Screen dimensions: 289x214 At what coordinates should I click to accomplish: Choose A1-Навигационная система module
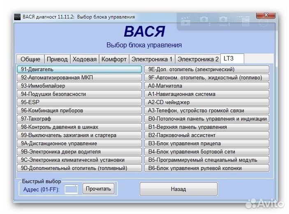pos(207,94)
